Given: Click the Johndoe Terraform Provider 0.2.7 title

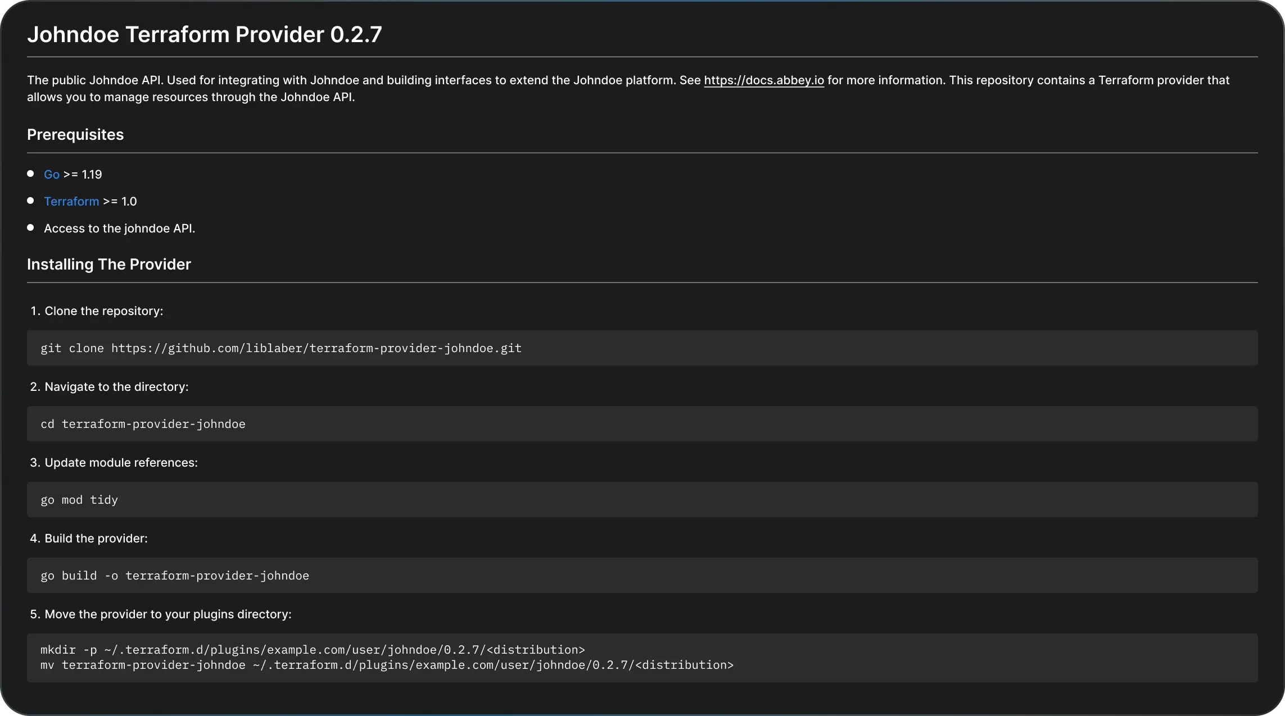Looking at the screenshot, I should click(204, 34).
